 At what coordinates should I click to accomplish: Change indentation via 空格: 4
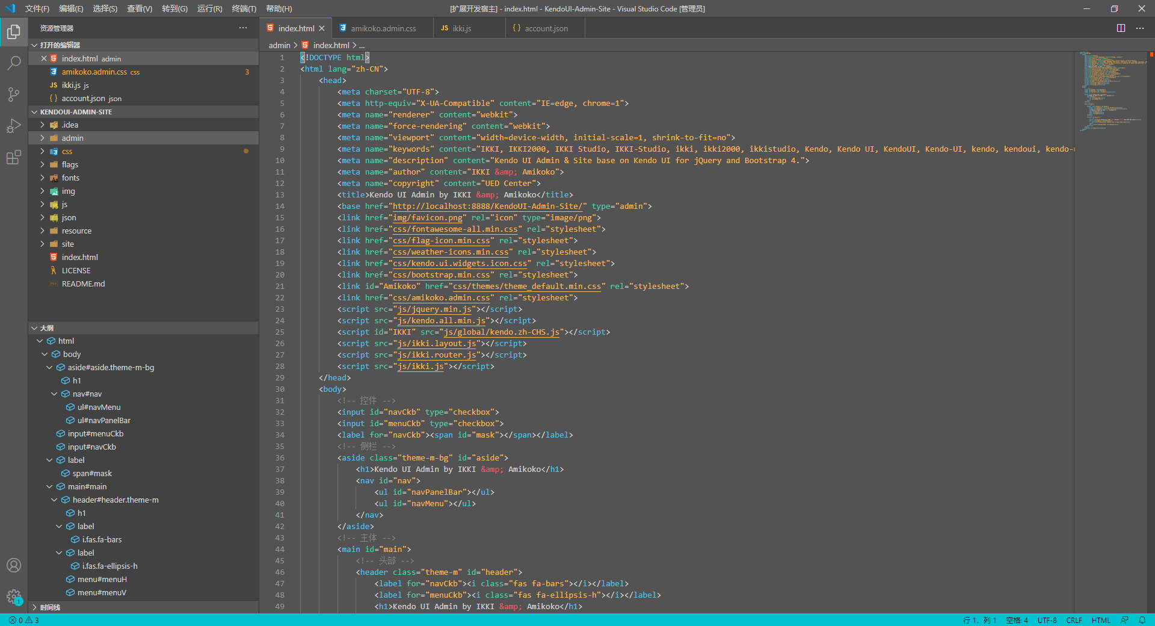1017,620
